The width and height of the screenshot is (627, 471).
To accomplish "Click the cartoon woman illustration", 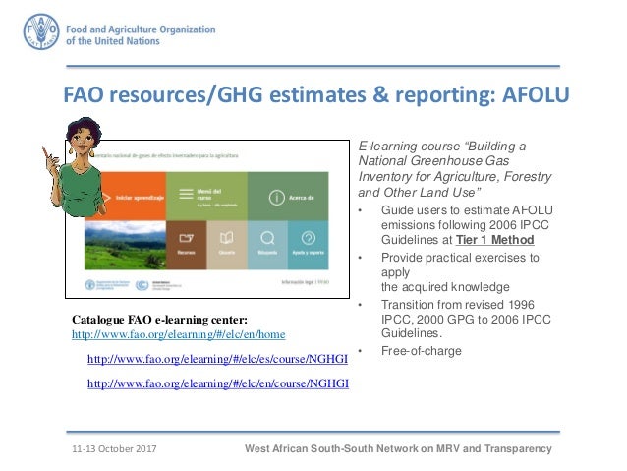I will [x=75, y=167].
